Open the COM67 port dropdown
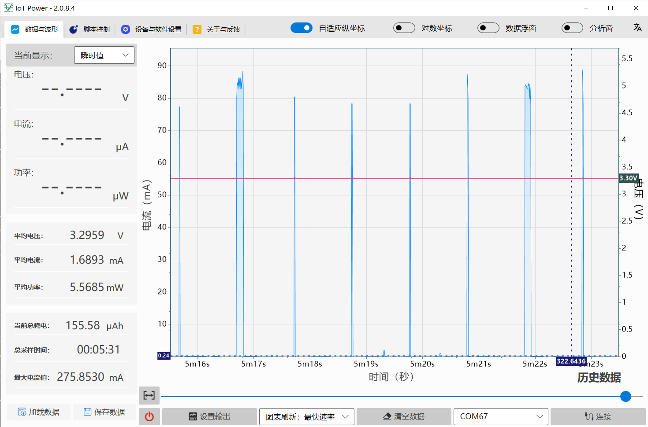648x427 pixels. (x=501, y=416)
